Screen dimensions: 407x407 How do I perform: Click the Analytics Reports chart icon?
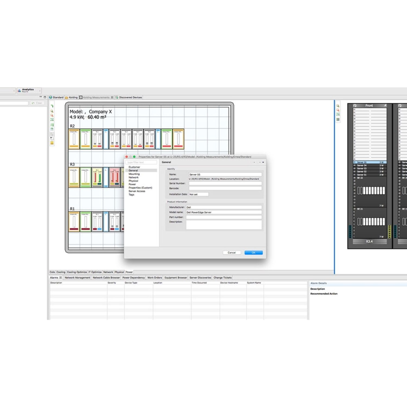(x=19, y=91)
